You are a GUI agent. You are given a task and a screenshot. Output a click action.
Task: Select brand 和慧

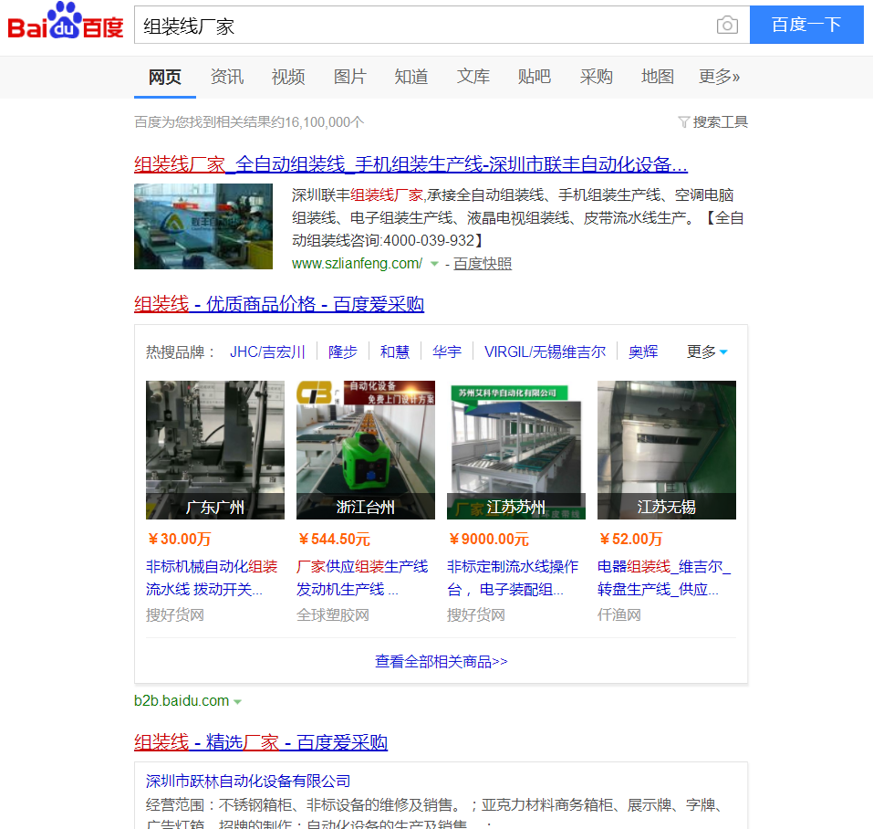(x=395, y=352)
